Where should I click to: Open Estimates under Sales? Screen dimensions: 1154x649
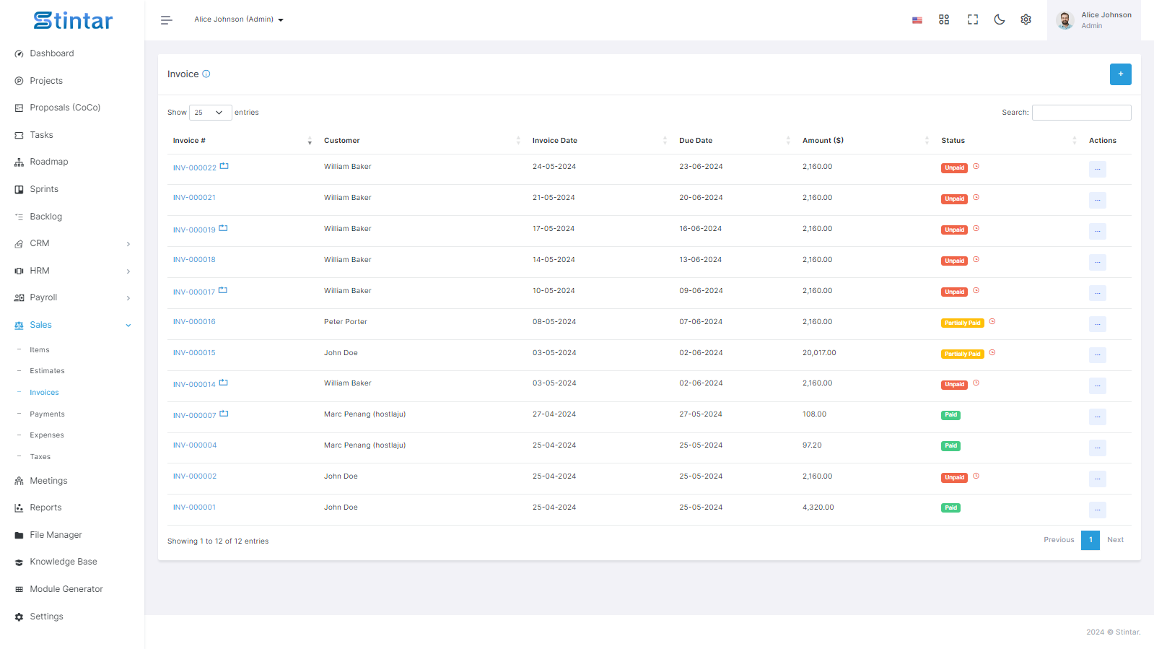coord(47,371)
